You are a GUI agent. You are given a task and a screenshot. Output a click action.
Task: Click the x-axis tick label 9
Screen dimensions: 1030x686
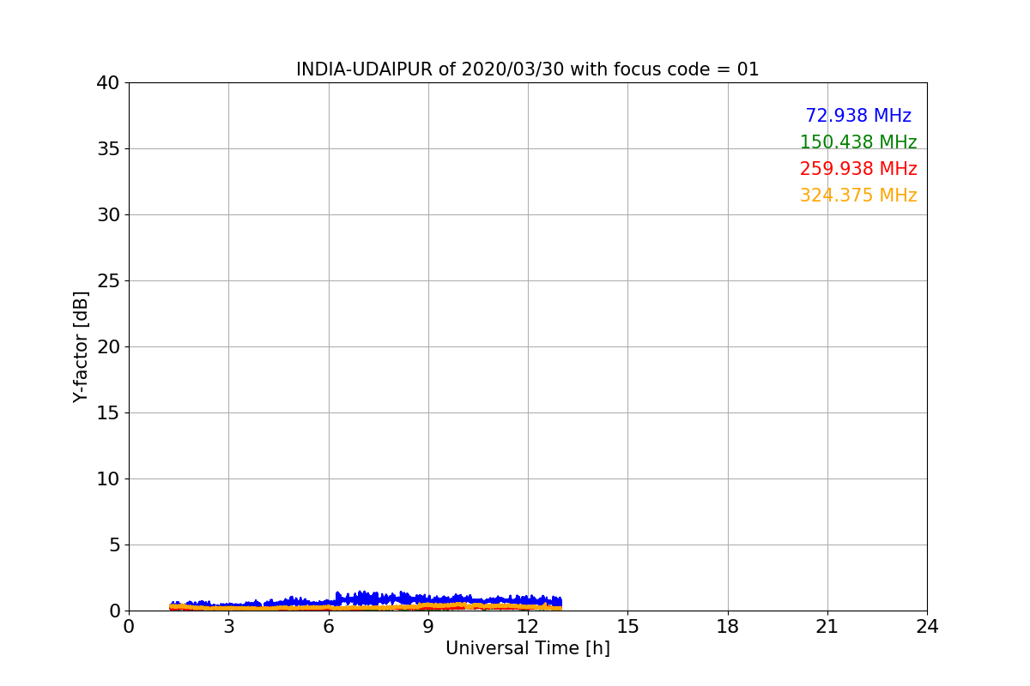click(428, 627)
